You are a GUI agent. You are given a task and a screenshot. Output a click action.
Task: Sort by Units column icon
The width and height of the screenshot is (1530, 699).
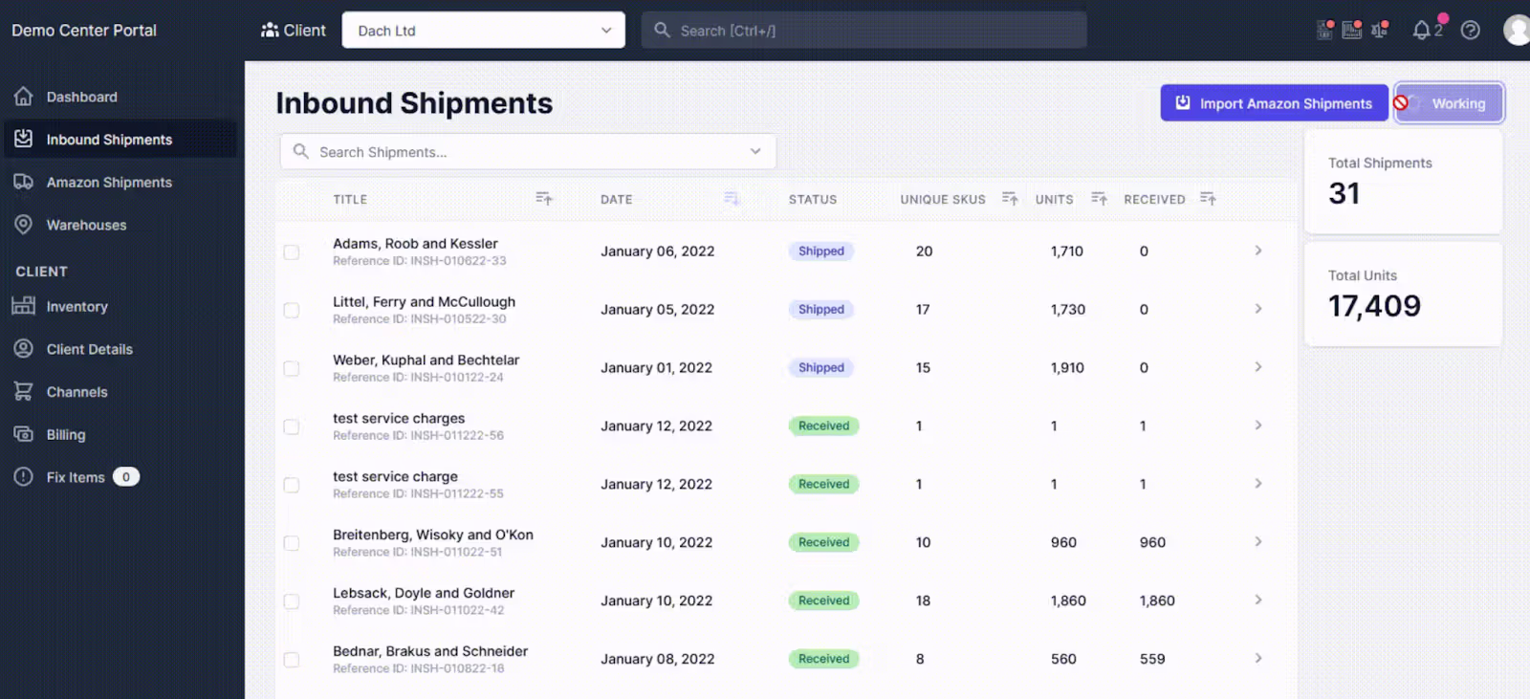pyautogui.click(x=1099, y=199)
